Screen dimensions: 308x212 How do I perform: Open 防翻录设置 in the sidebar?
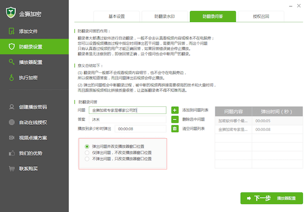[x=34, y=47]
